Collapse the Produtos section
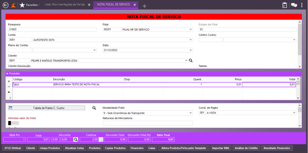Viewport: 308px width, 153px height. [x=7, y=74]
